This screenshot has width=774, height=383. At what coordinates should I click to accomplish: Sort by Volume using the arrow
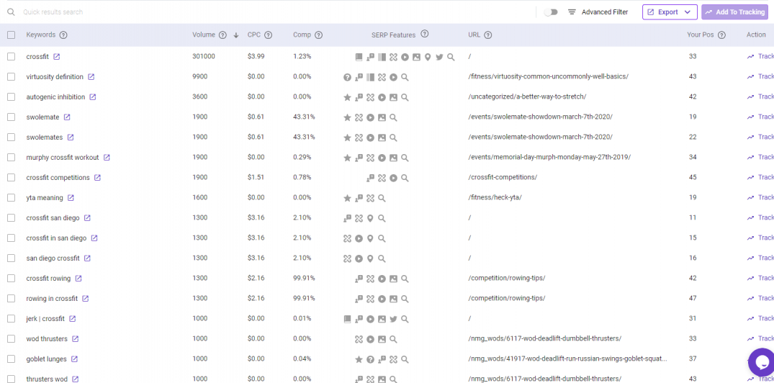point(236,35)
